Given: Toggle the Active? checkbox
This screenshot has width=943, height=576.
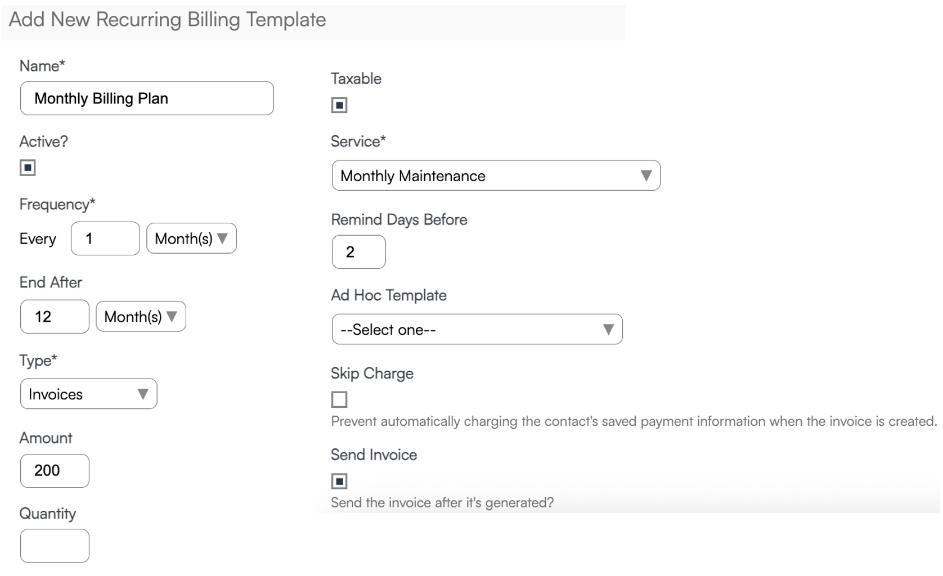Looking at the screenshot, I should (28, 168).
